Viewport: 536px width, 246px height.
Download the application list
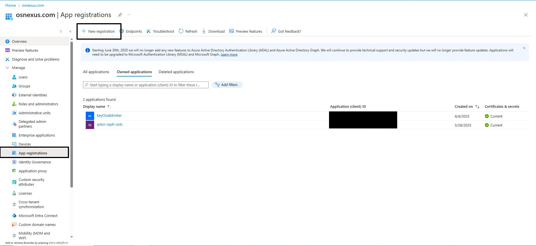click(x=213, y=31)
